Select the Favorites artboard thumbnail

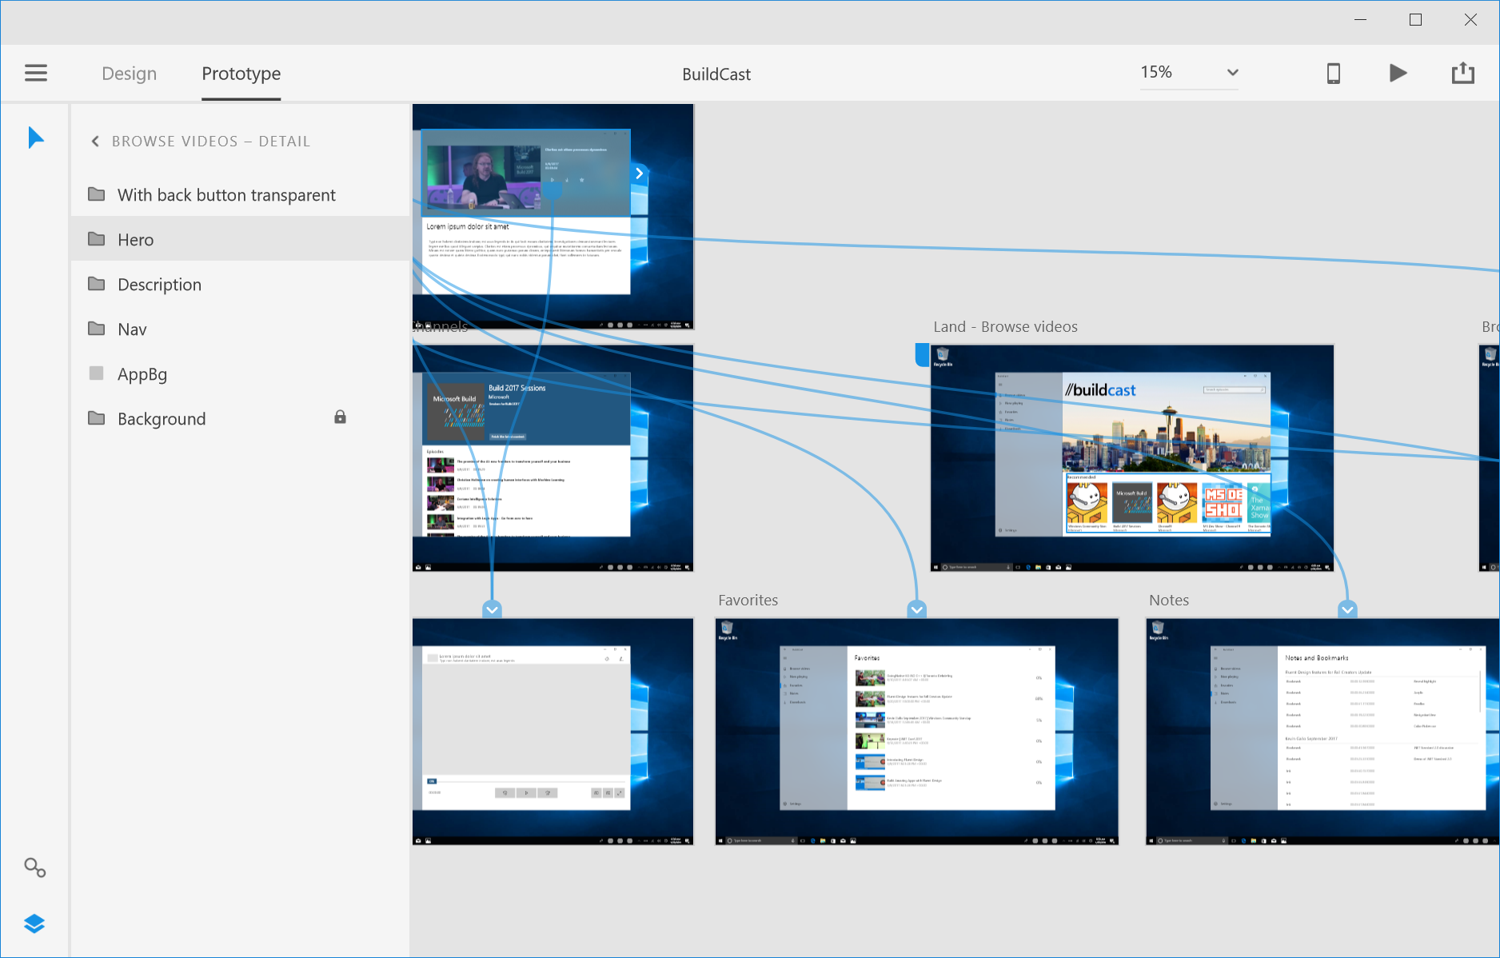pos(916,732)
